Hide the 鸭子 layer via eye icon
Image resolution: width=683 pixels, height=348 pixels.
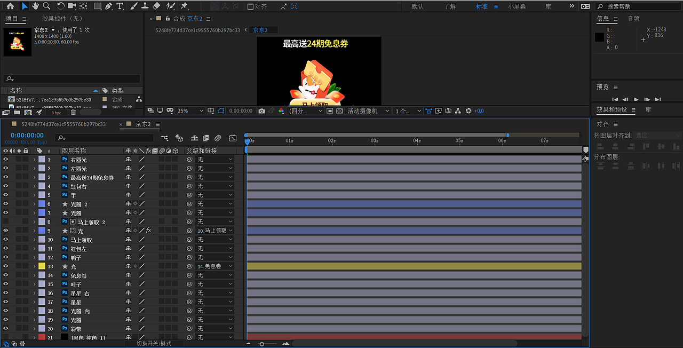[5, 257]
